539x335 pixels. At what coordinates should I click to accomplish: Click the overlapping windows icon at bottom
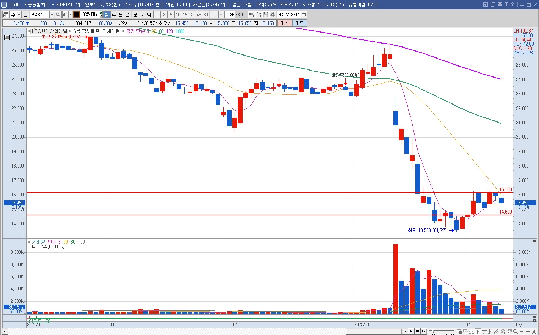tap(465, 331)
